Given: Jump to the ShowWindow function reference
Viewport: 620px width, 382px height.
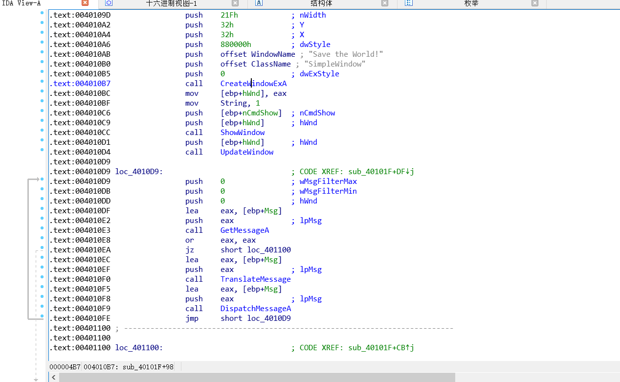Looking at the screenshot, I should tap(243, 133).
